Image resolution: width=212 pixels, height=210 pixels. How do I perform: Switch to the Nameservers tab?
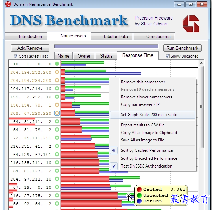[x=69, y=36]
